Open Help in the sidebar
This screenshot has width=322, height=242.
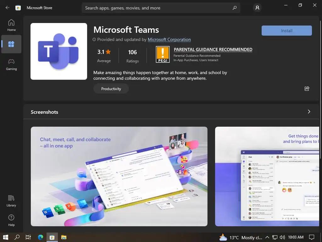[11, 220]
